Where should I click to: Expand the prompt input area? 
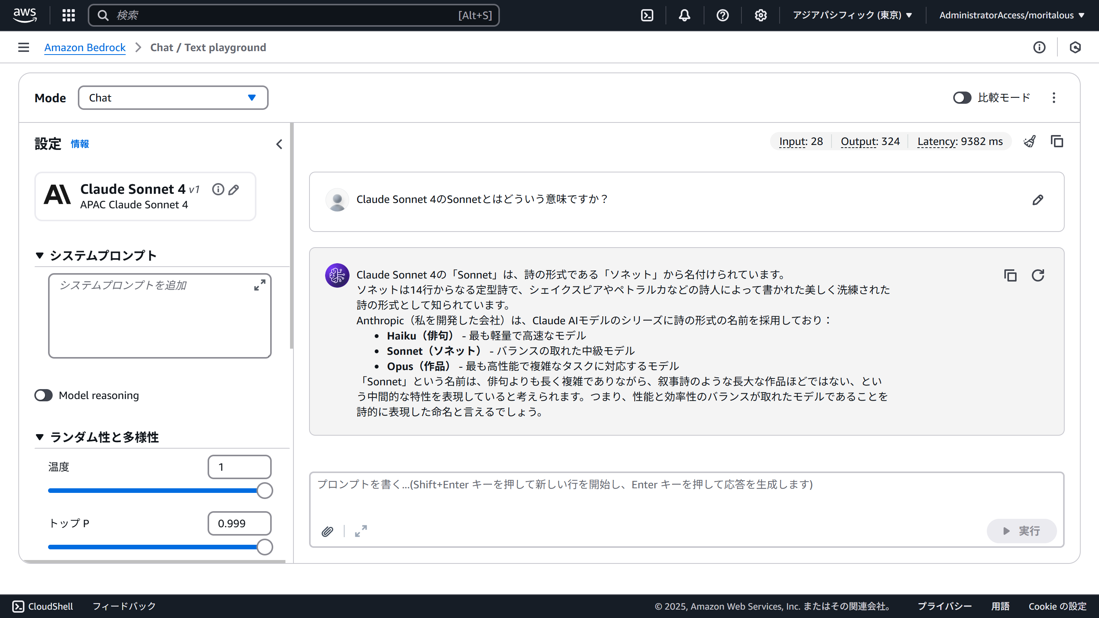[361, 531]
